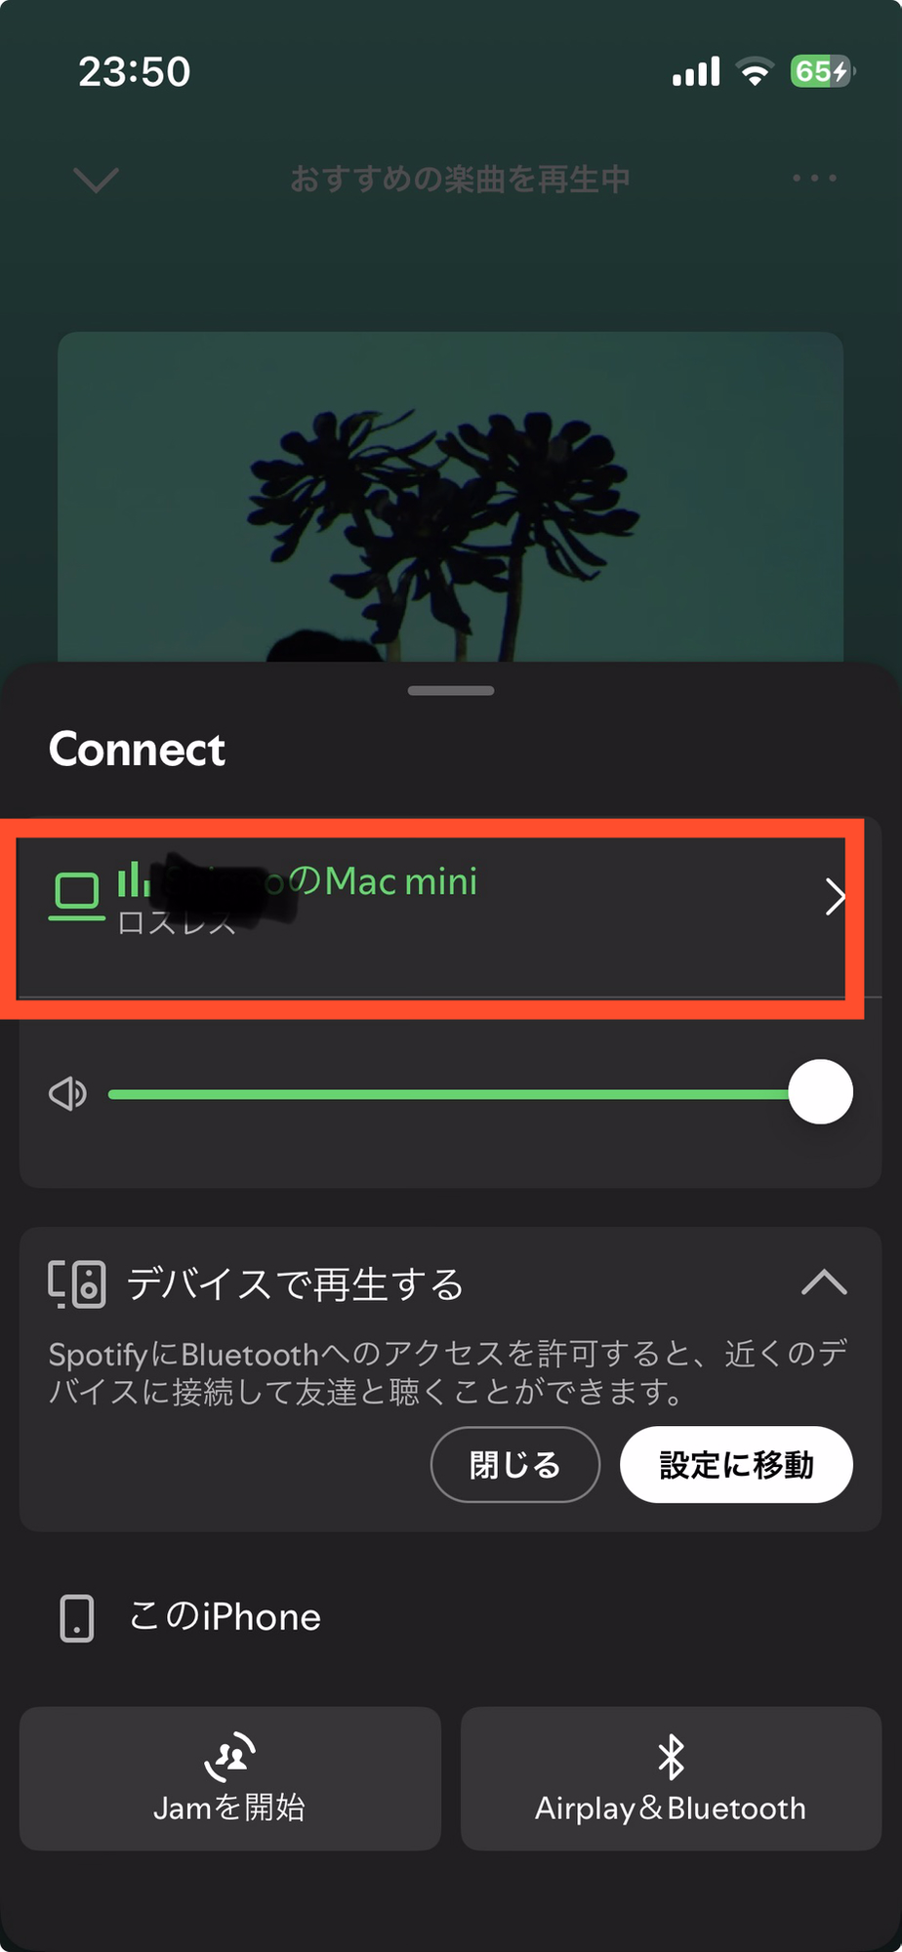Tap the green equalizer playing indicator
Viewport: 902px width, 1952px height.
click(134, 878)
